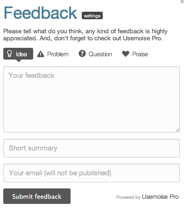
Task: Submit feedback using the dark button
Action: (x=37, y=196)
